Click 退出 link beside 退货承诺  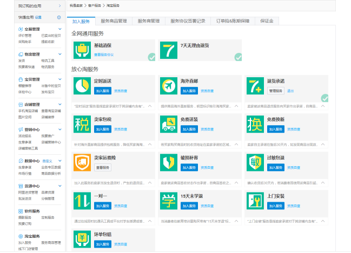pos(290,91)
